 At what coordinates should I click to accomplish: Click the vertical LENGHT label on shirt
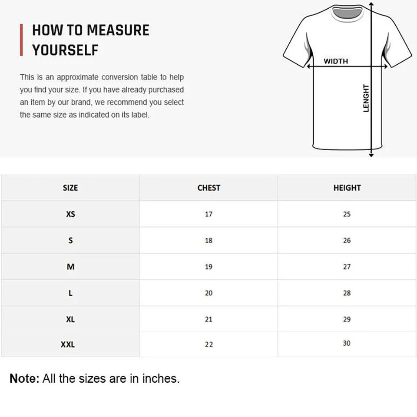pos(366,98)
